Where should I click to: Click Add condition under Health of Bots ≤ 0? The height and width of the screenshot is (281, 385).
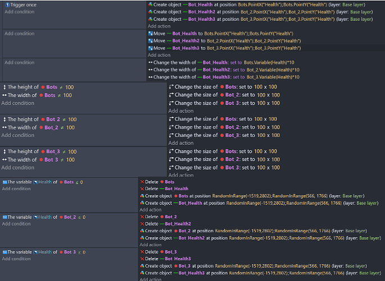(16, 189)
